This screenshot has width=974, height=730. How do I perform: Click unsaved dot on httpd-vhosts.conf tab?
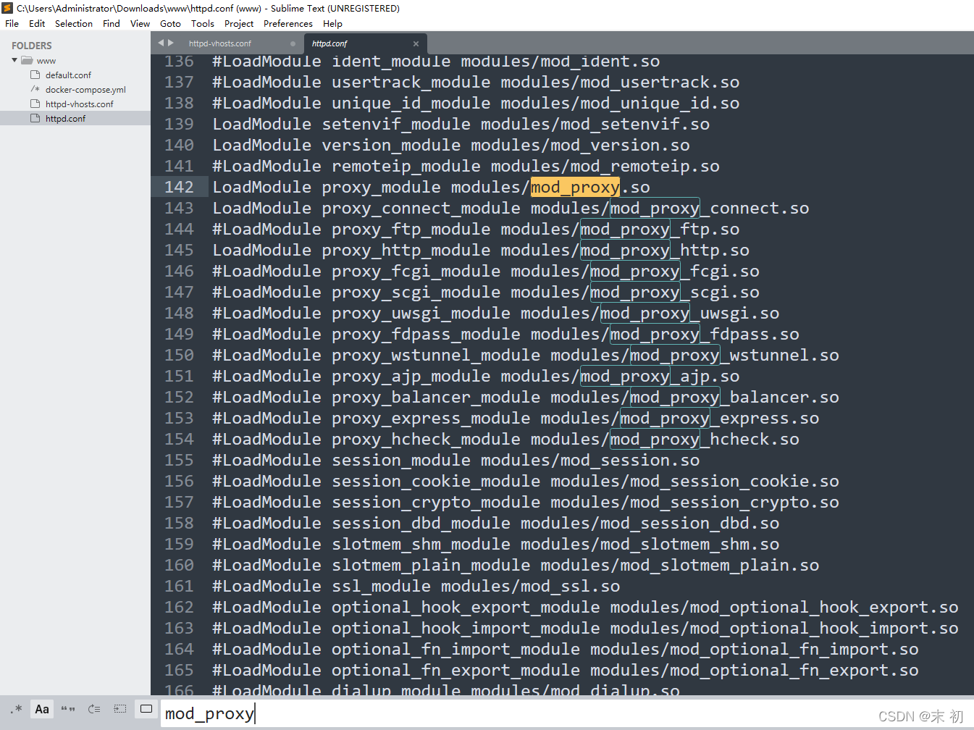pyautogui.click(x=293, y=43)
